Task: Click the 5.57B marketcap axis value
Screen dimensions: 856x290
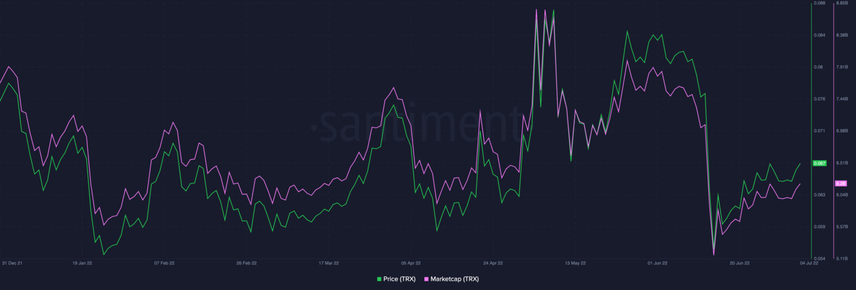Action: point(842,227)
